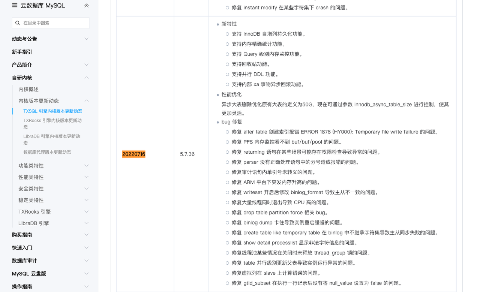Select TXSQL 引擎内核版本更新动态
The height and width of the screenshot is (292, 480).
pos(52,111)
